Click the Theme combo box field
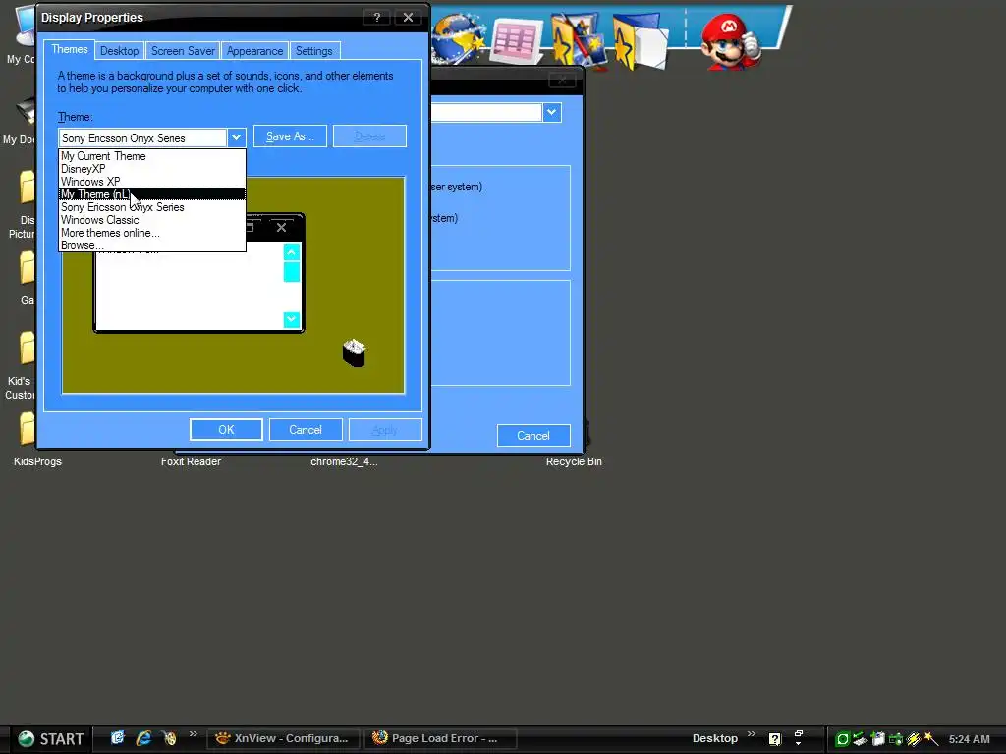 (x=142, y=137)
